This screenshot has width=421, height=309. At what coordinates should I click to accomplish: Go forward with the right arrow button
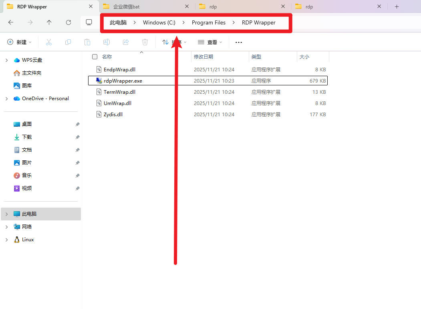click(30, 22)
